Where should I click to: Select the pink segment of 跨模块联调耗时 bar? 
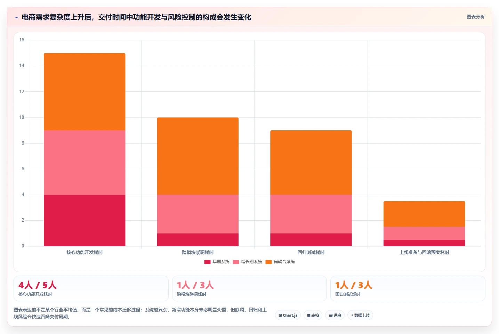click(198, 214)
